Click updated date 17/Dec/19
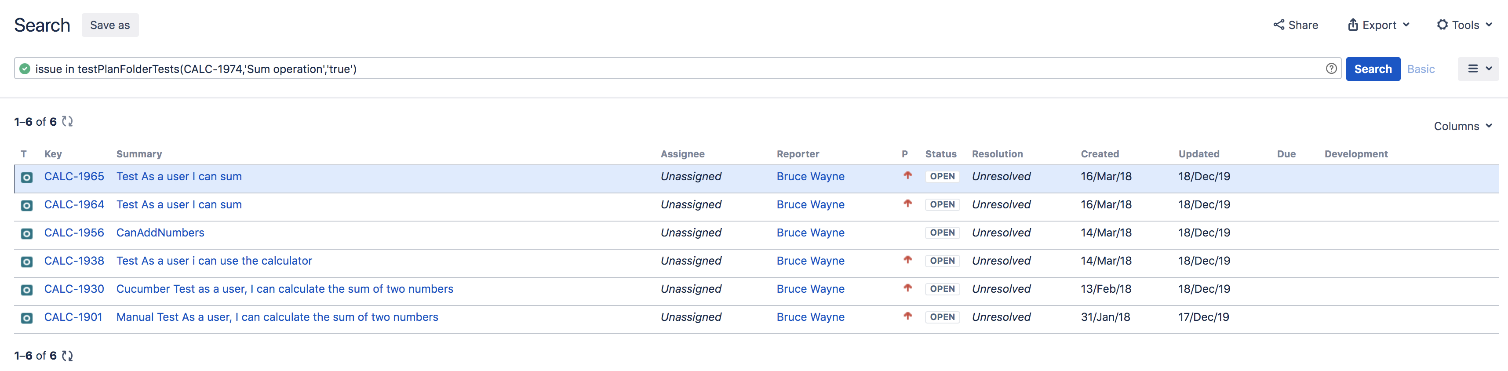The height and width of the screenshot is (371, 1508). pos(1204,316)
